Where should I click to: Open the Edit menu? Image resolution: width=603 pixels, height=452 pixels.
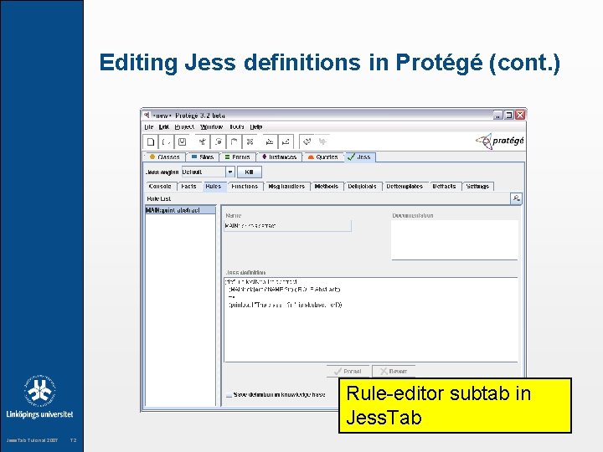[x=164, y=126]
